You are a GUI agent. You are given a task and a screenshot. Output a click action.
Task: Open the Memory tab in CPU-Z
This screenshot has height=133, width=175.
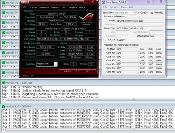pos(55,7)
